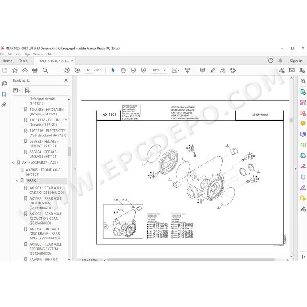Print the document with the printer icon
Viewport: 307px width, 307px height.
[x=35, y=70]
